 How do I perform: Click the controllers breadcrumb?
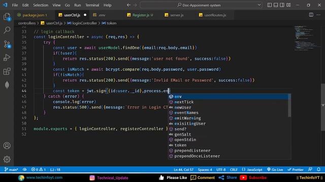[27, 23]
